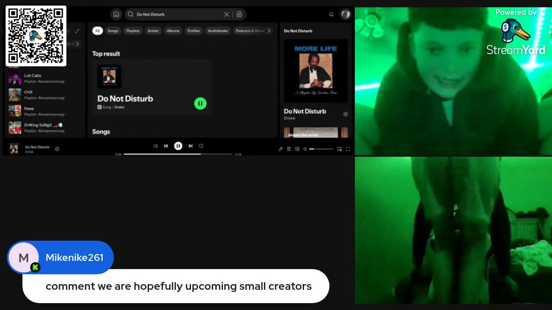The width and height of the screenshot is (552, 310).
Task: Open Do Not Disturb title in right panel
Action: point(305,111)
